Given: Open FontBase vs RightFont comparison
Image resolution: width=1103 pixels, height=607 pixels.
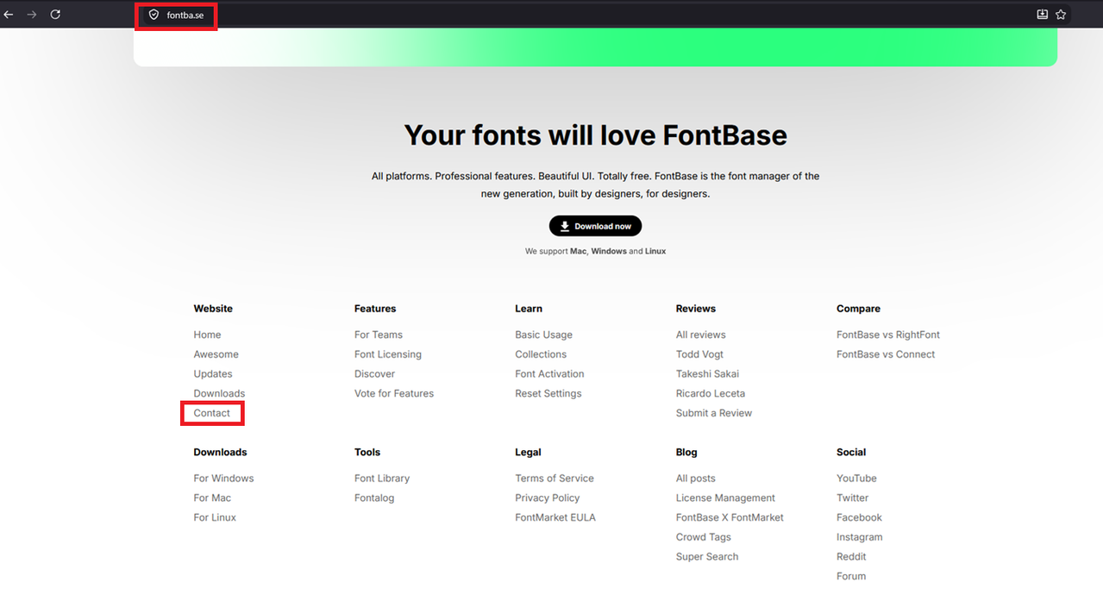Looking at the screenshot, I should [x=888, y=335].
